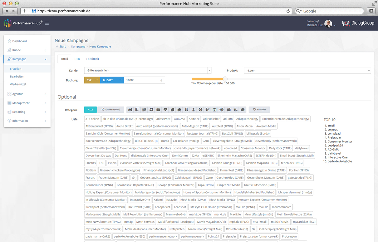This screenshot has height=242, width=378.
Task: Switch to the Facebook tab
Action: tap(93, 59)
